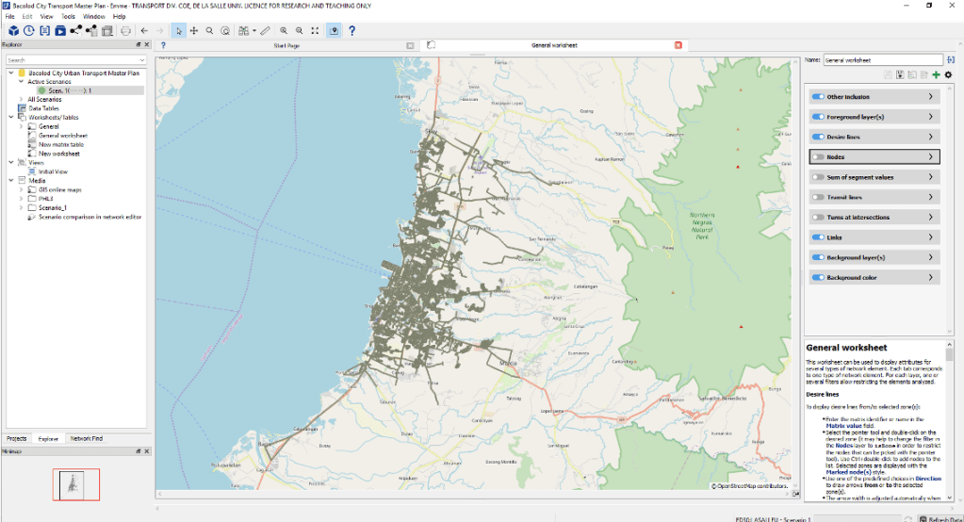Toggle the background map pin icon
This screenshot has width=964, height=522.
click(334, 30)
